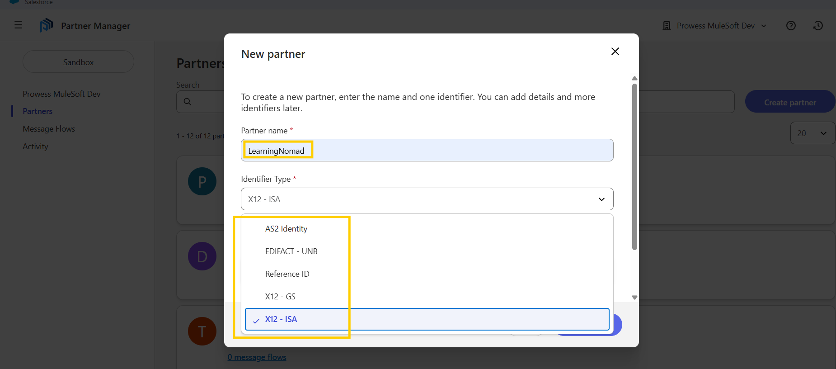Select AS2 Identity option
Image resolution: width=836 pixels, height=369 pixels.
pos(286,229)
